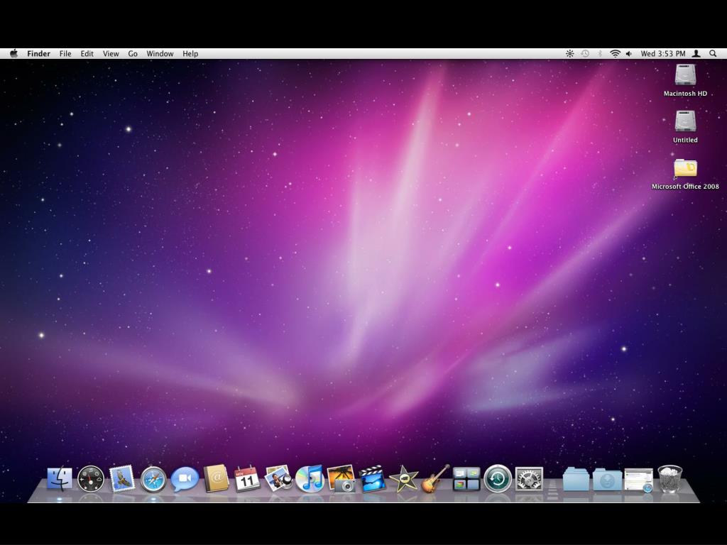
Task: Restore the minimized Safari window in Dock
Action: tap(639, 480)
